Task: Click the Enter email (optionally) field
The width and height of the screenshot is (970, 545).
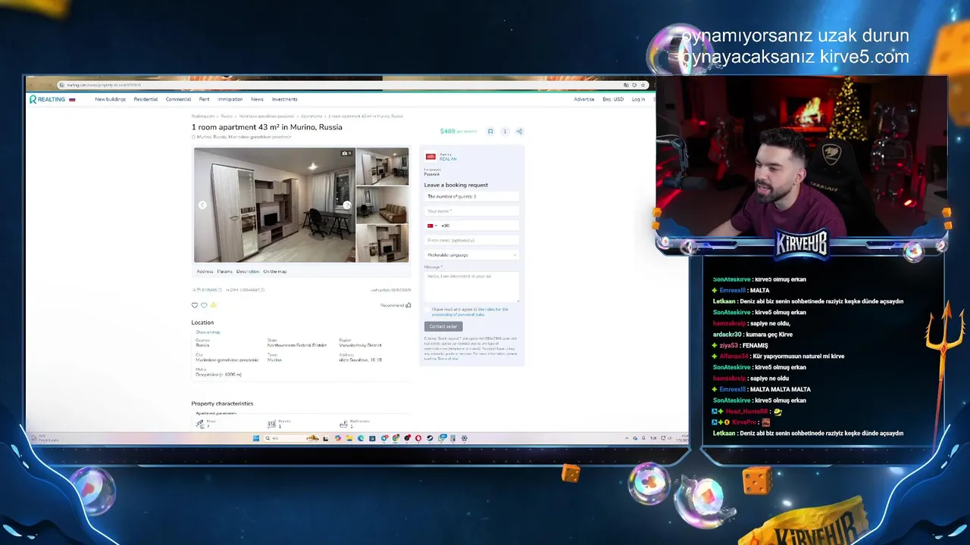Action: 471,240
